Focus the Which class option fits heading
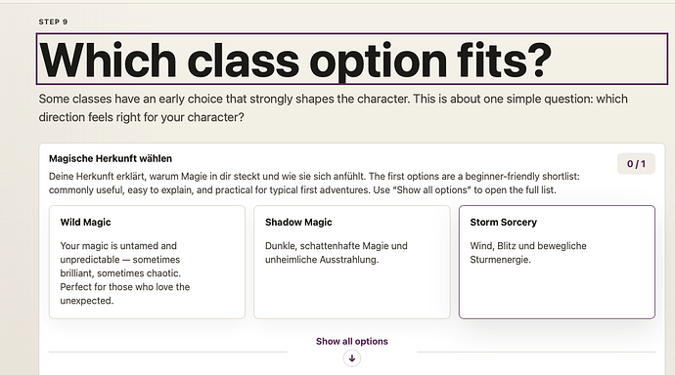Viewport: 675px width, 375px height. tap(352, 59)
